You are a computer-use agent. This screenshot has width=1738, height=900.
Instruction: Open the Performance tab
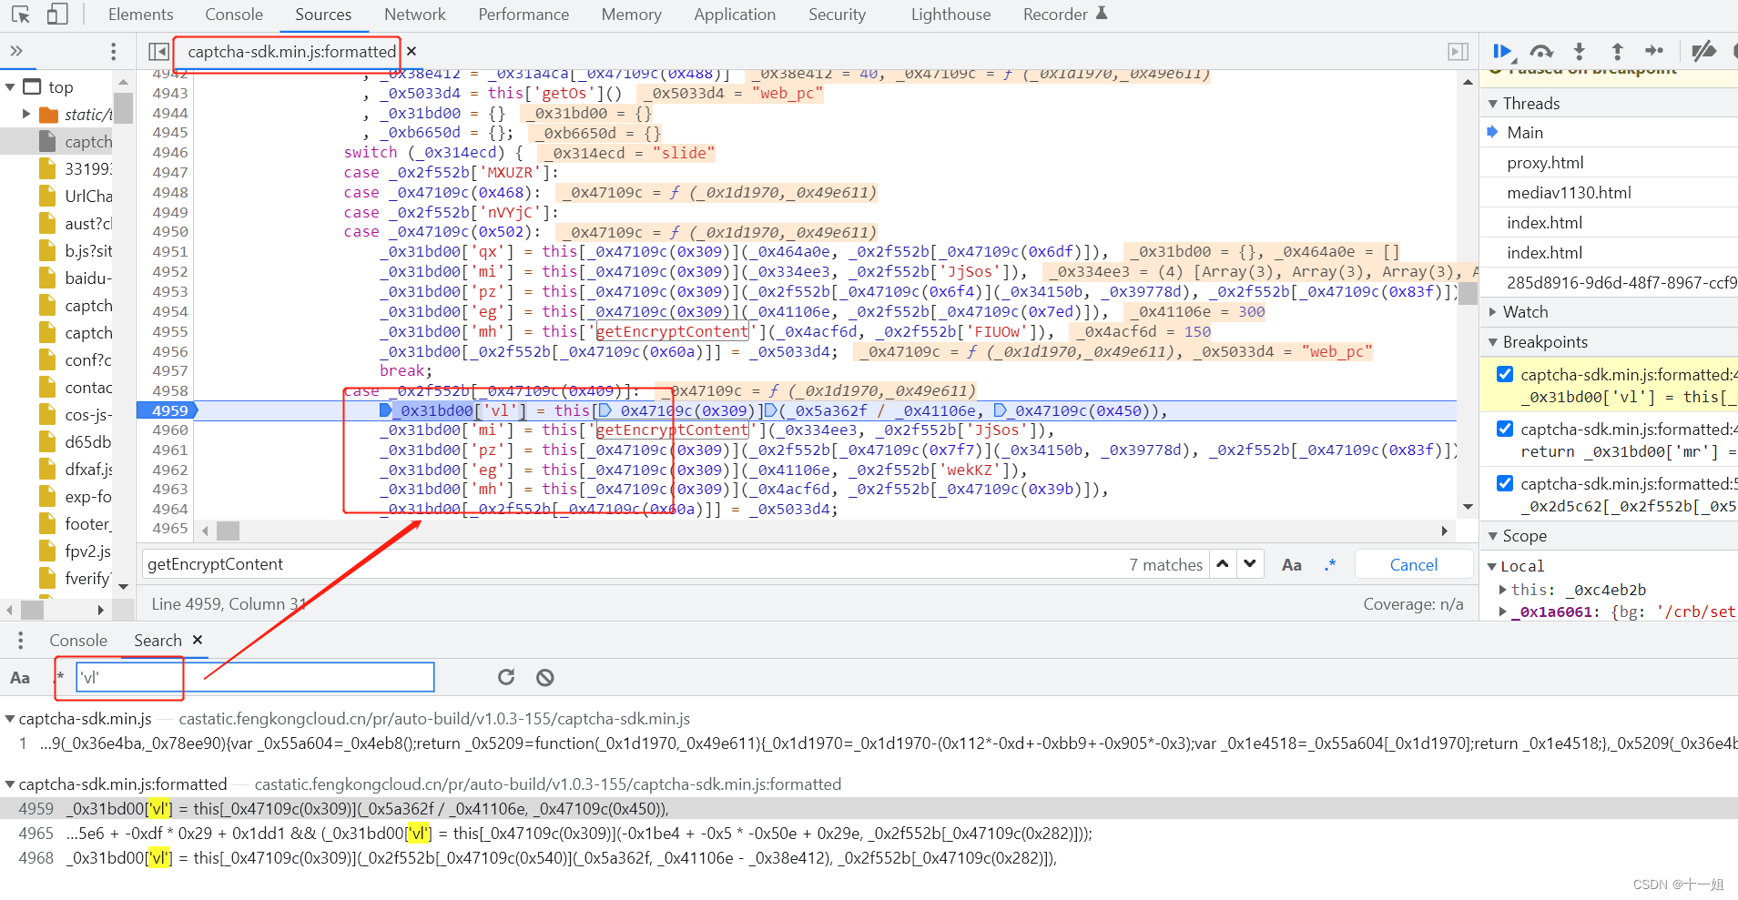pos(523,15)
